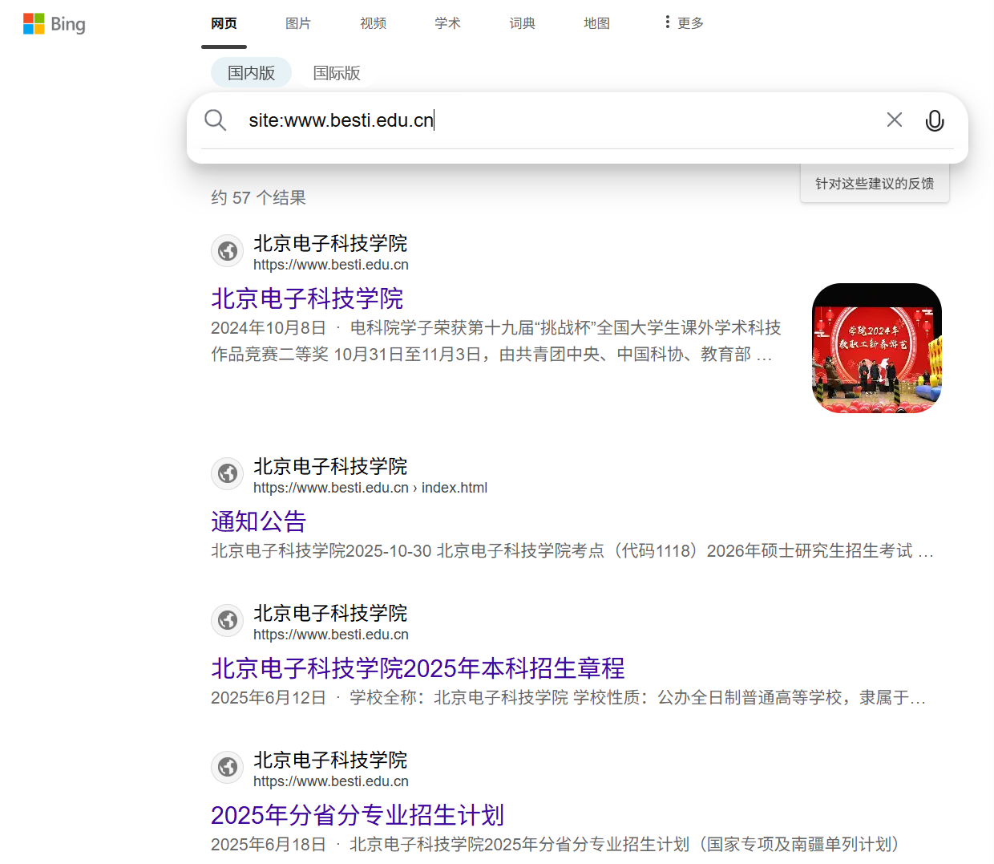Click the snippet starting 2025年6月12日
The width and height of the screenshot is (994, 864).
(568, 698)
